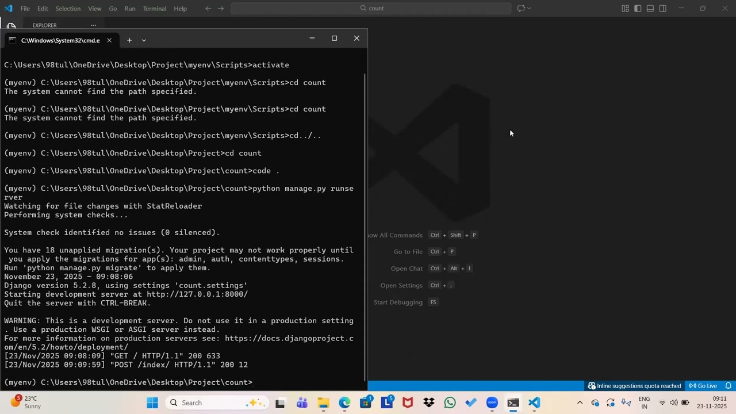Open Microsoft Edge from the taskbar
The height and width of the screenshot is (414, 736).
[x=344, y=403]
